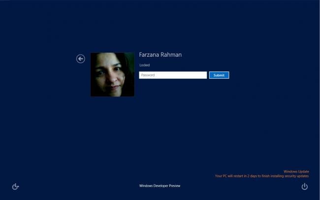Click the Windows Developer Preview label
This screenshot has height=200, width=320.
[160, 186]
